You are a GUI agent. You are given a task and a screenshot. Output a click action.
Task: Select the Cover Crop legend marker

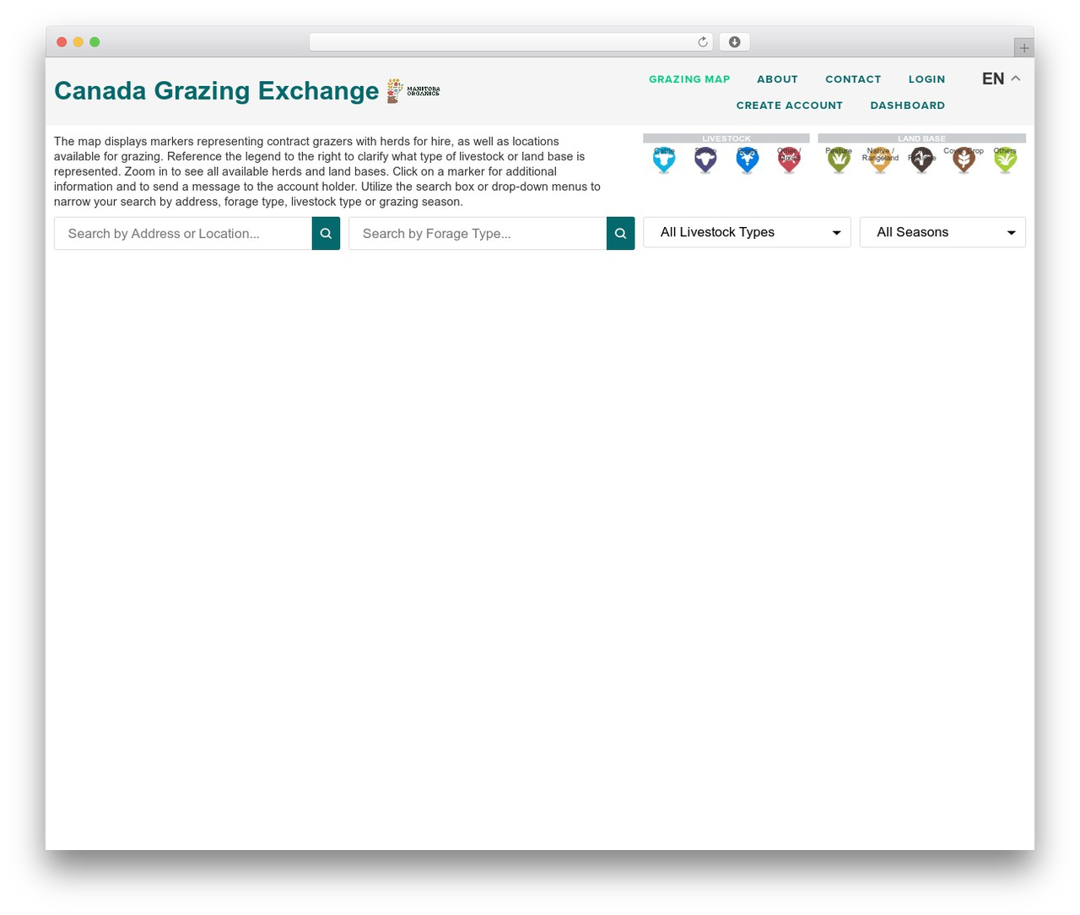tap(964, 160)
